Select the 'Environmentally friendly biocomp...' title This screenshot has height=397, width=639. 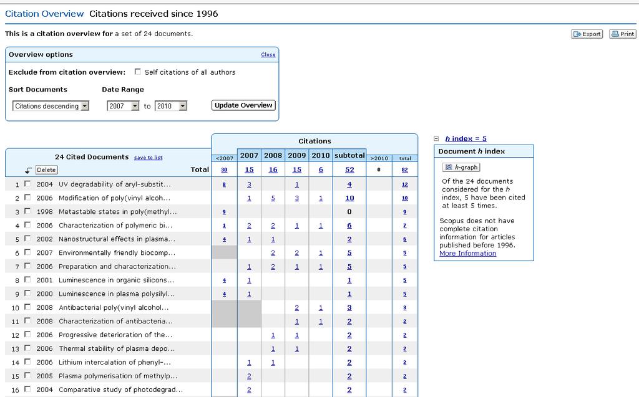[x=117, y=253]
